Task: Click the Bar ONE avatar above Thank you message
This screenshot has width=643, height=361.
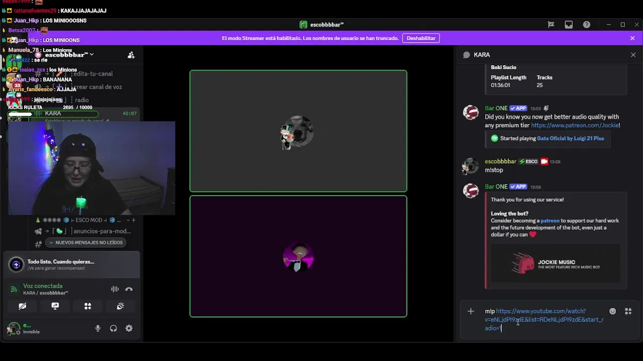Action: pyautogui.click(x=471, y=191)
